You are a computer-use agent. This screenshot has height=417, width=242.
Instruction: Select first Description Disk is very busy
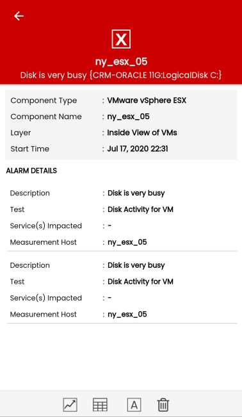[x=136, y=193]
